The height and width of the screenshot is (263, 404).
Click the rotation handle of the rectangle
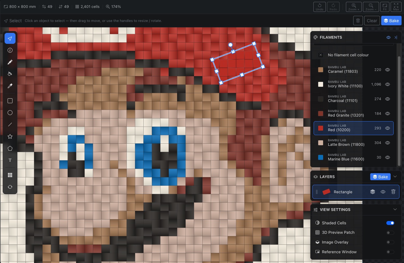[x=231, y=45]
